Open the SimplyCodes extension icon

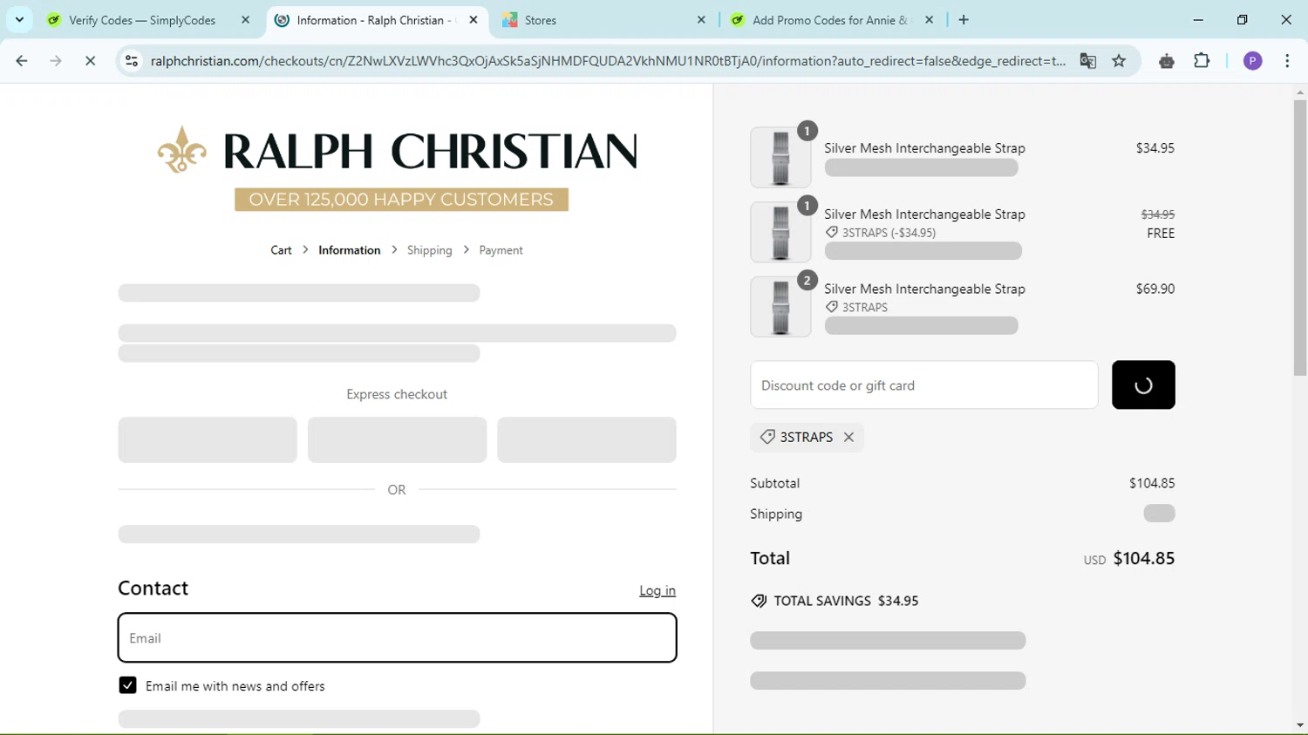click(x=1167, y=61)
